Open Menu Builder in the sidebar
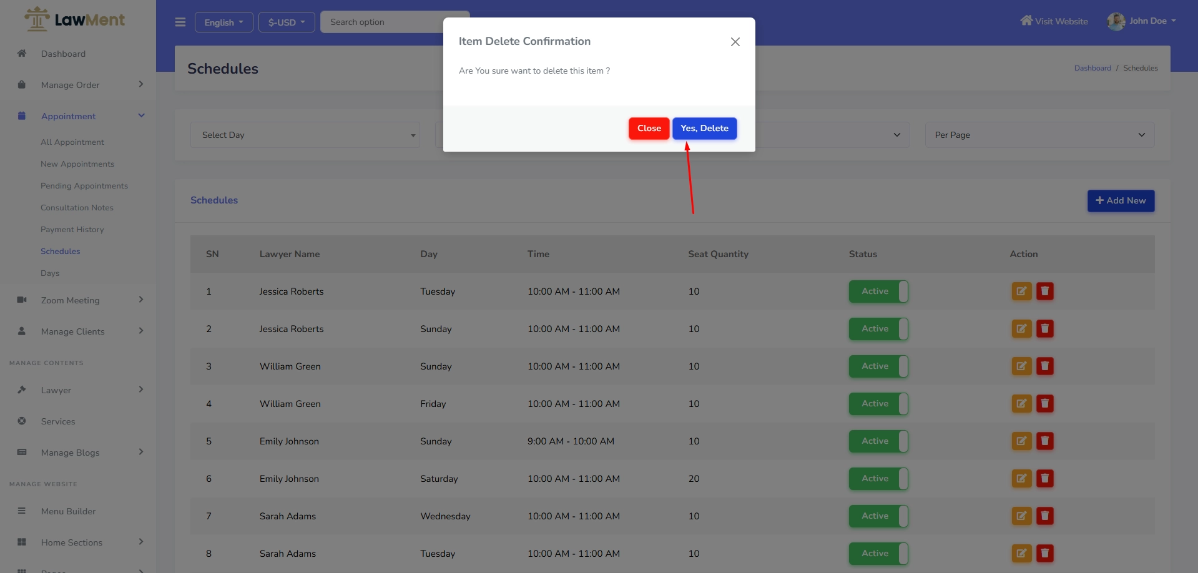The width and height of the screenshot is (1198, 573). [68, 511]
